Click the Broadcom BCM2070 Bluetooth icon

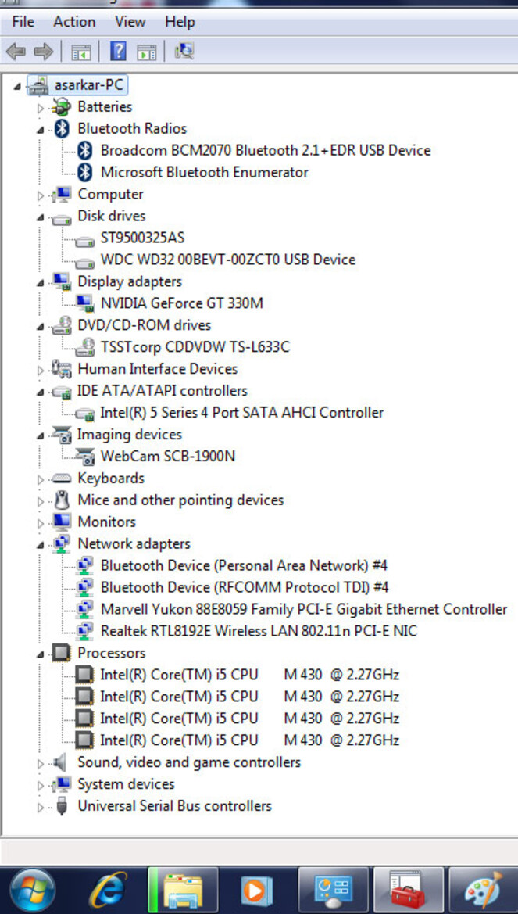tap(85, 150)
